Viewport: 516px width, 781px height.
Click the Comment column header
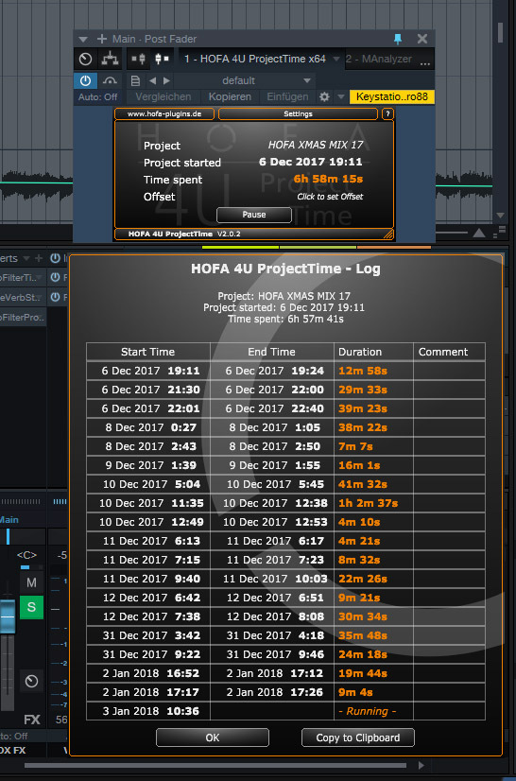pyautogui.click(x=449, y=352)
